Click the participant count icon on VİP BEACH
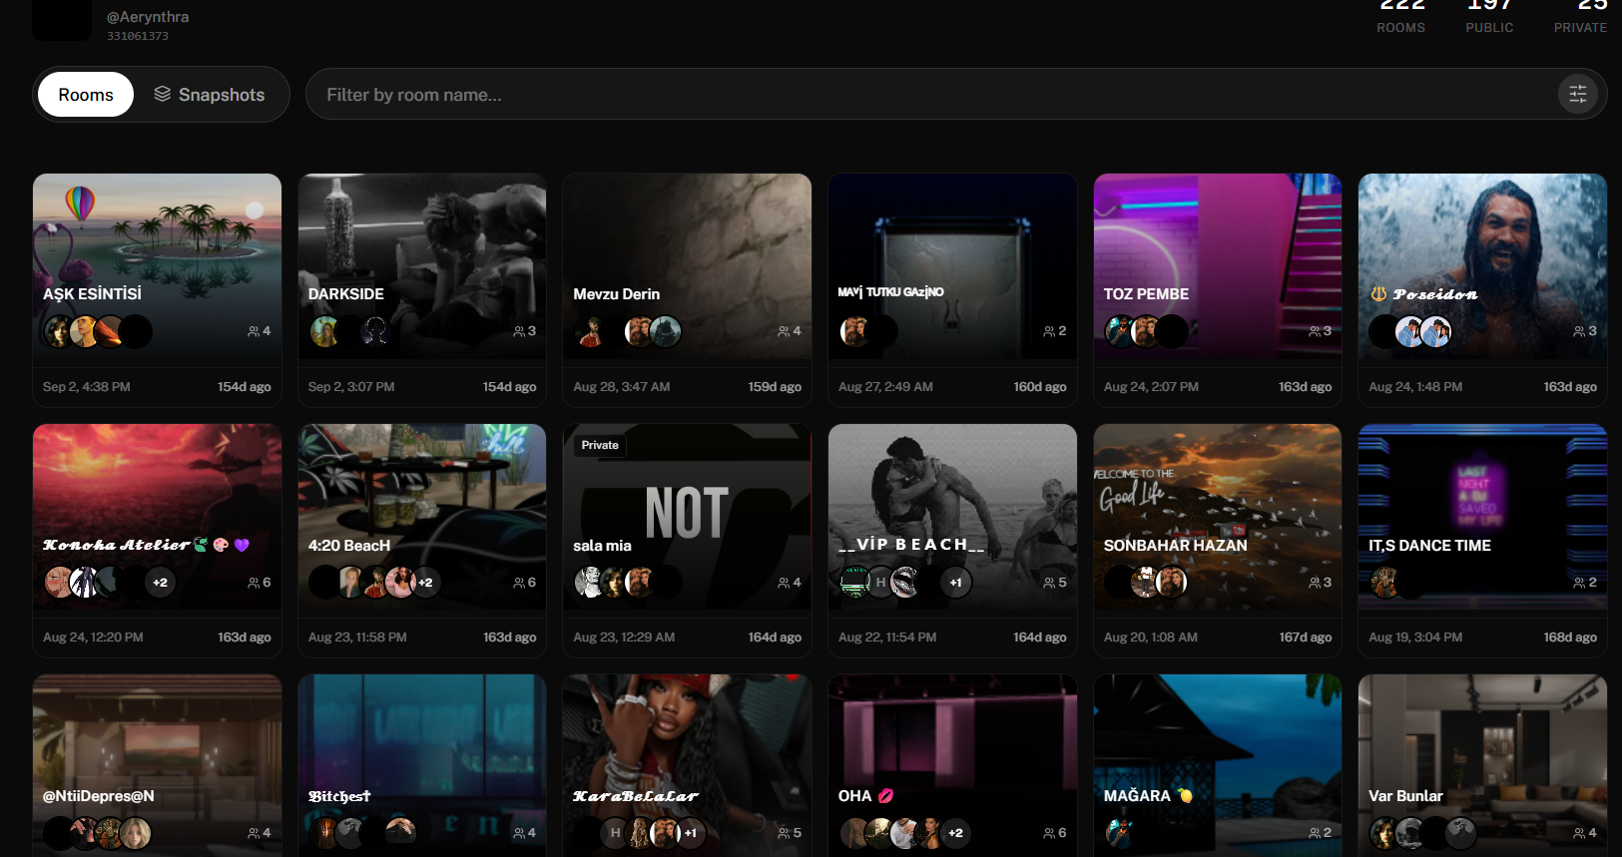1622x857 pixels. pos(1049,583)
